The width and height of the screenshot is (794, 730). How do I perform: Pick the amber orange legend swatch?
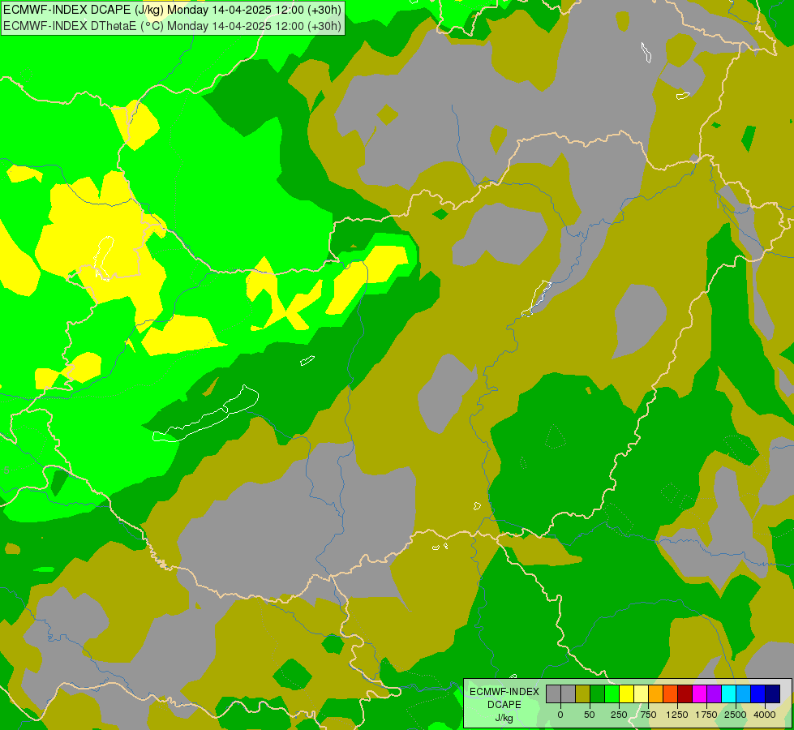[x=656, y=693]
